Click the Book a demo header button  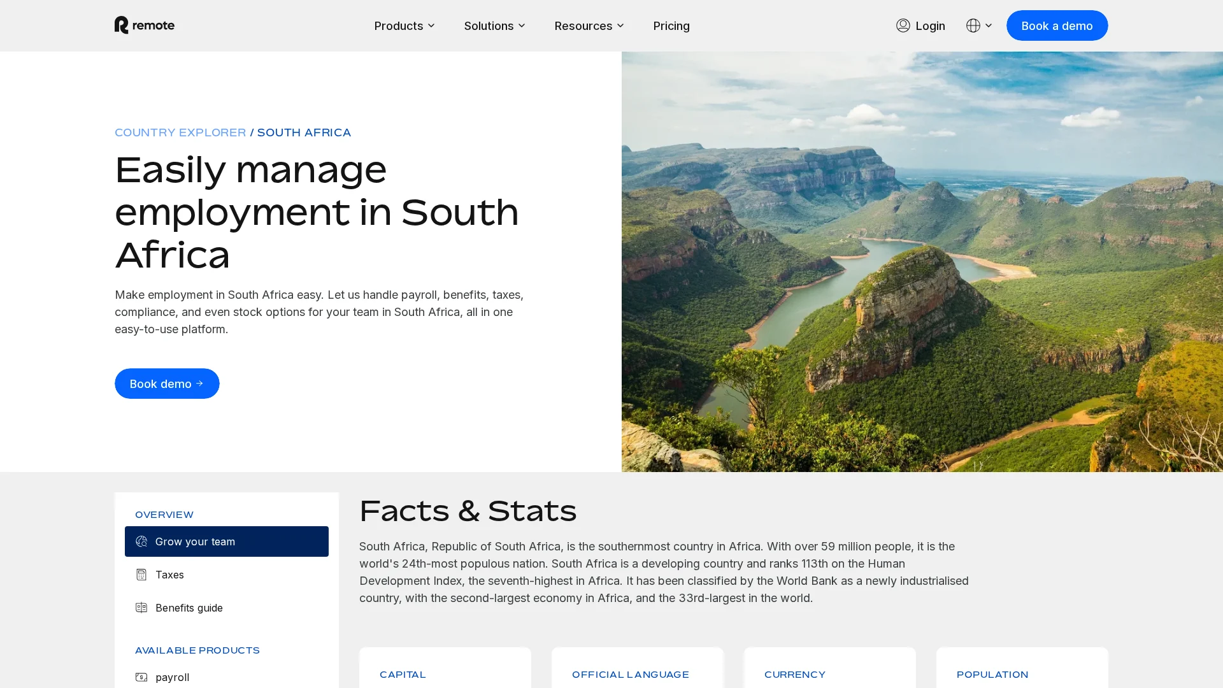point(1057,25)
